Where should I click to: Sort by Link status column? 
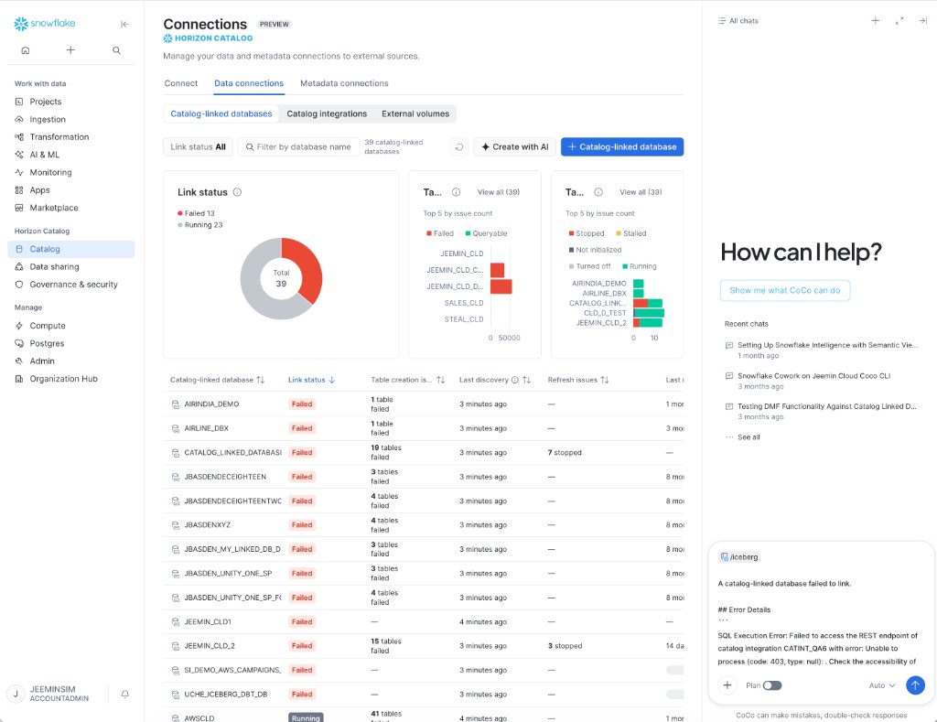312,380
